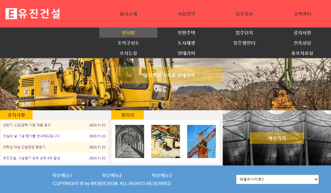Open the 오시는길 submenu link
331x193 pixels.
pos(128,53)
